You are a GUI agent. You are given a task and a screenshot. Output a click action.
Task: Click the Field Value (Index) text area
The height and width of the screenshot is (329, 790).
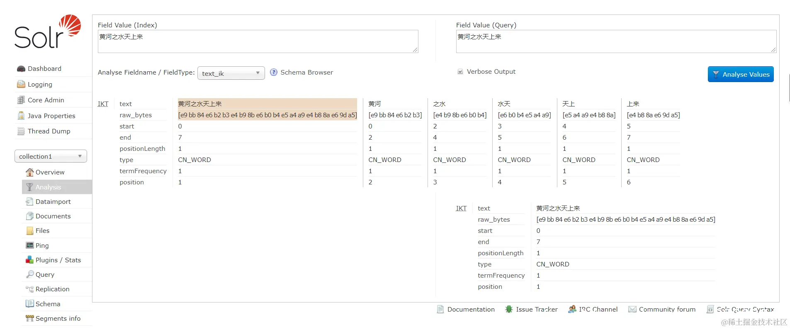click(x=258, y=41)
